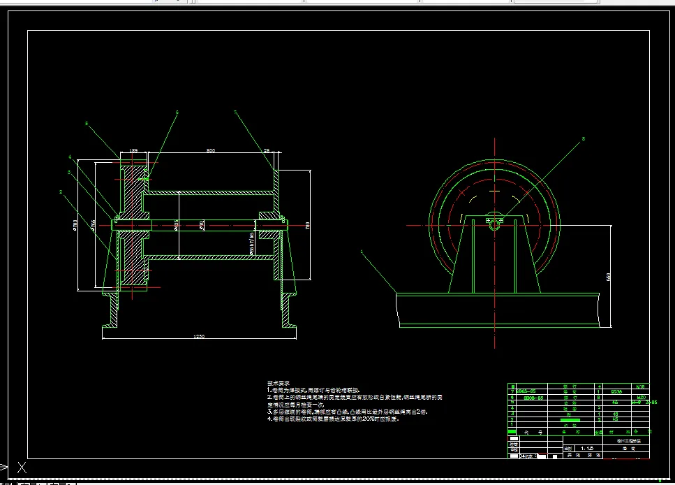This screenshot has width=675, height=485.
Task: Pick balloon number 4 leader label
Action: coord(70,157)
